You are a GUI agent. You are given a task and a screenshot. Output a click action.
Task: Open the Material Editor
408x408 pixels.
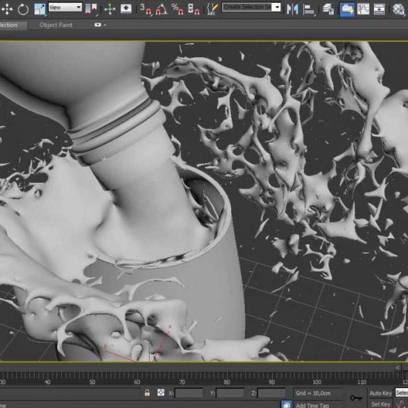point(398,9)
